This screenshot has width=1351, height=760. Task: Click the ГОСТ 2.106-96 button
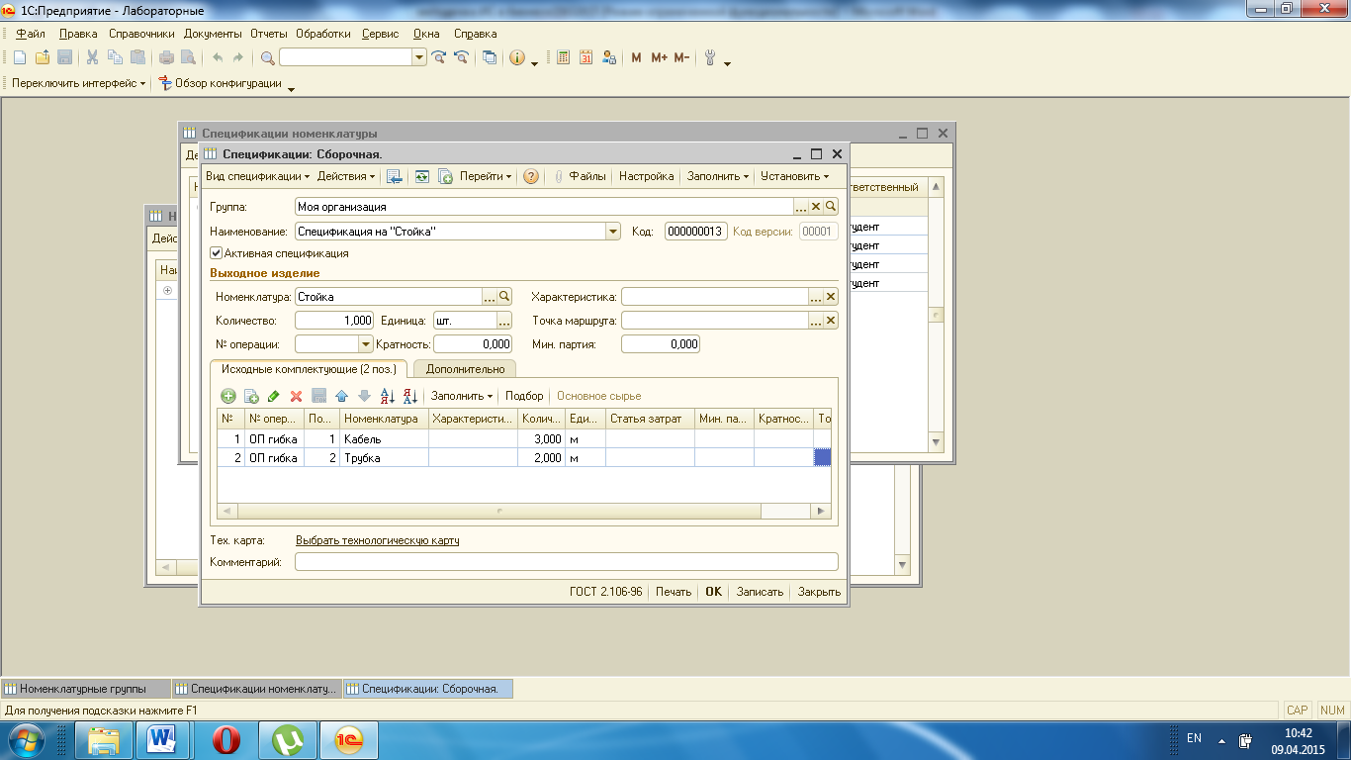point(606,592)
